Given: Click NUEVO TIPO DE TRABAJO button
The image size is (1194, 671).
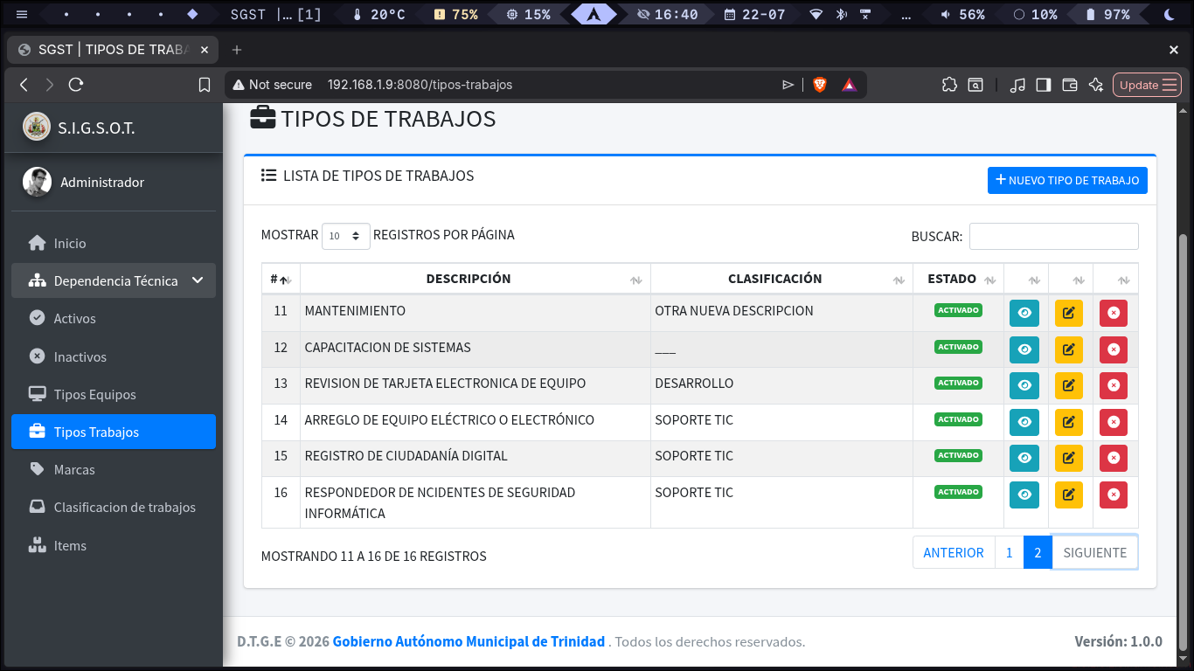Looking at the screenshot, I should coord(1067,180).
